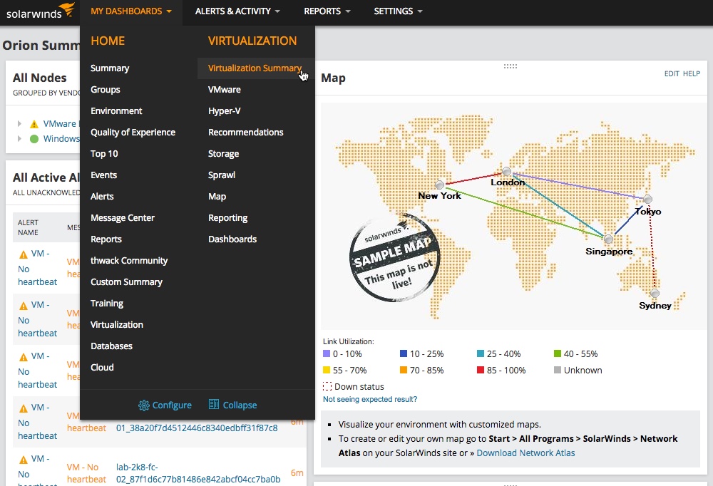Viewport: 713px width, 486px height.
Task: Click the Configure gear icon
Action: [x=144, y=405]
